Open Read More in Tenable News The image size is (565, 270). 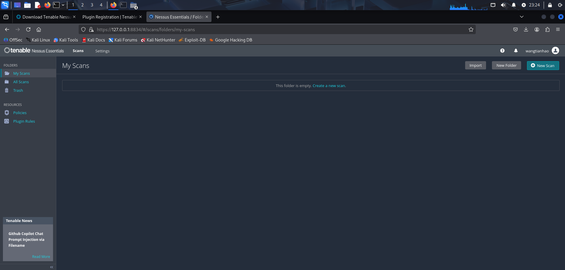click(41, 256)
